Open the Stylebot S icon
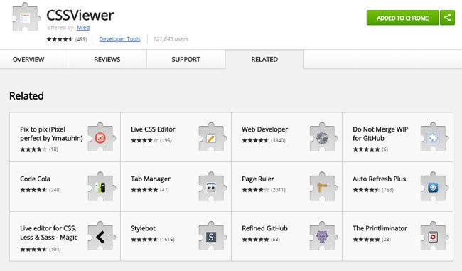Viewport: 462px width, 271px height. tap(212, 236)
